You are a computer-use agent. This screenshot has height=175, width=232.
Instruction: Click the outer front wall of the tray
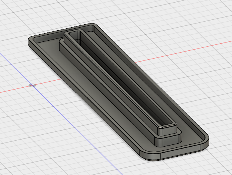(x=176, y=154)
